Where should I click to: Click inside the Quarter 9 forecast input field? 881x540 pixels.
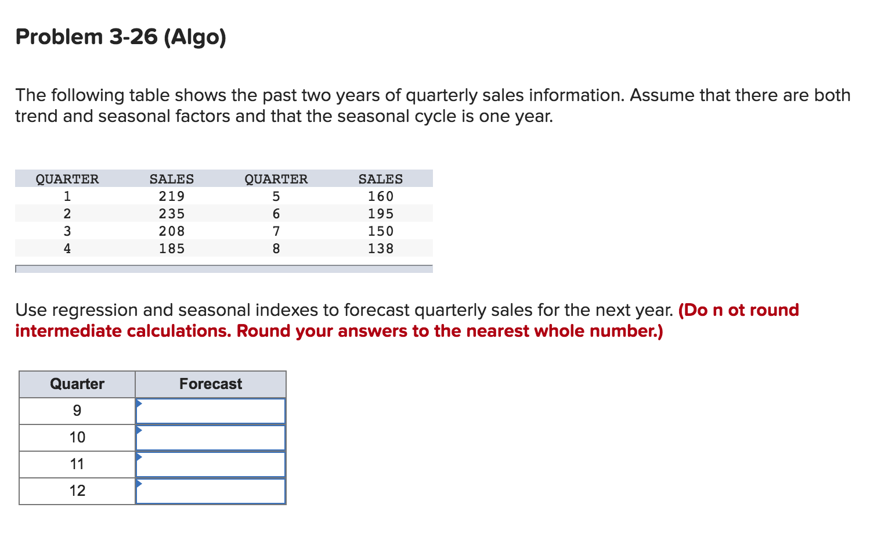point(212,410)
